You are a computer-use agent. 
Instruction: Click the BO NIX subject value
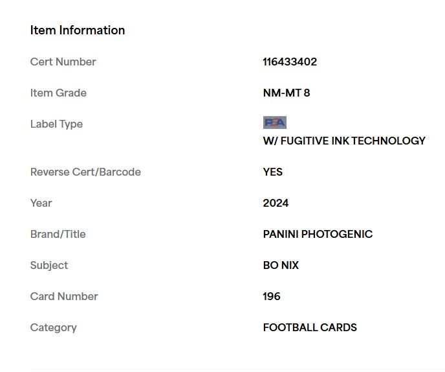281,265
